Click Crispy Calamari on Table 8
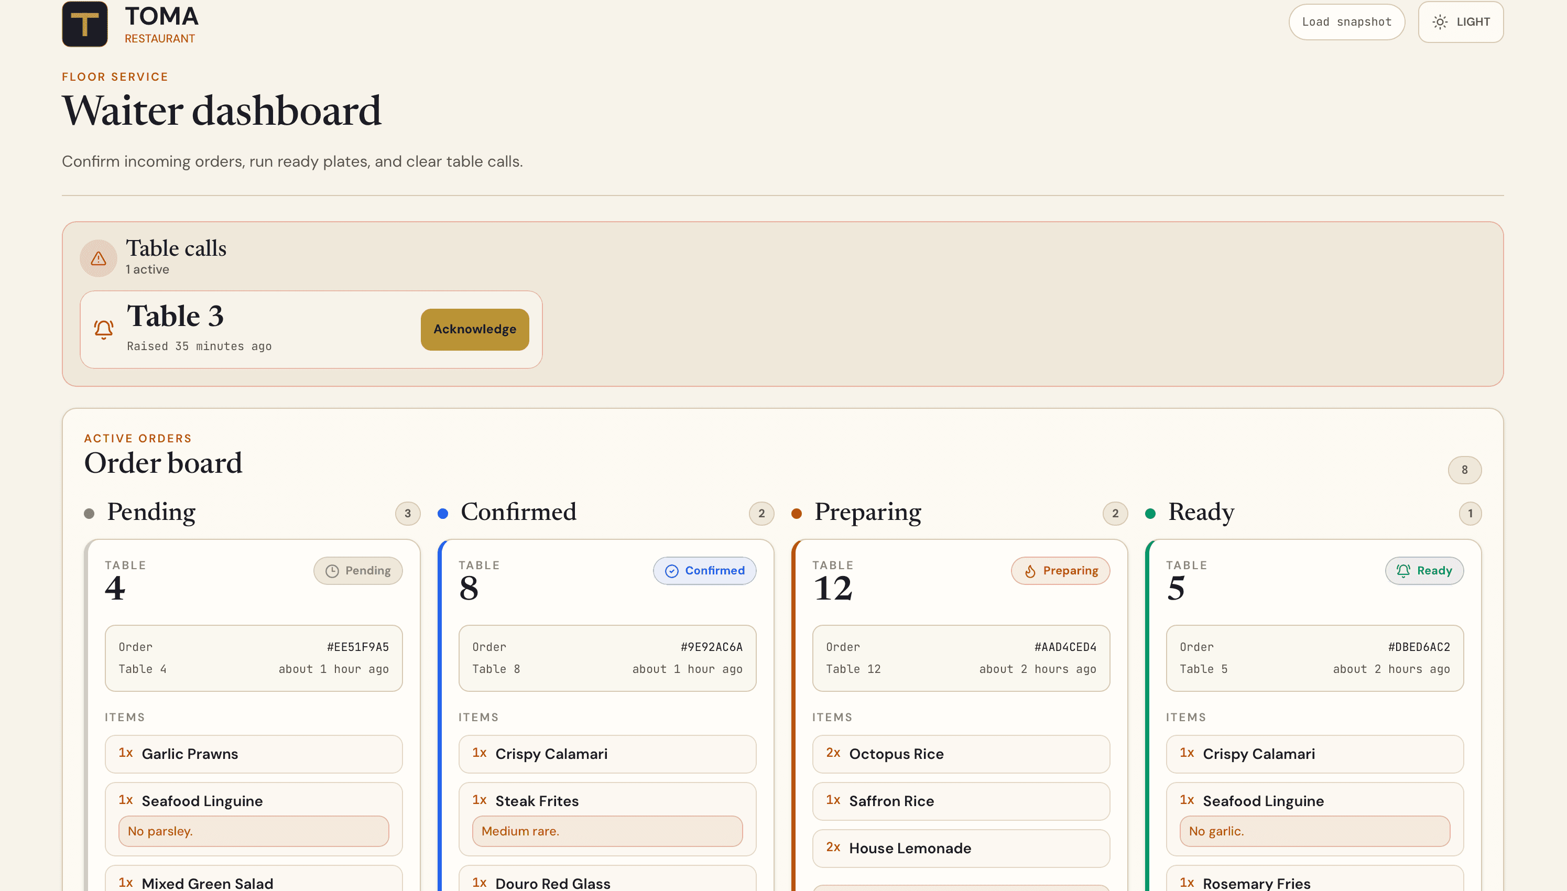 coord(607,754)
